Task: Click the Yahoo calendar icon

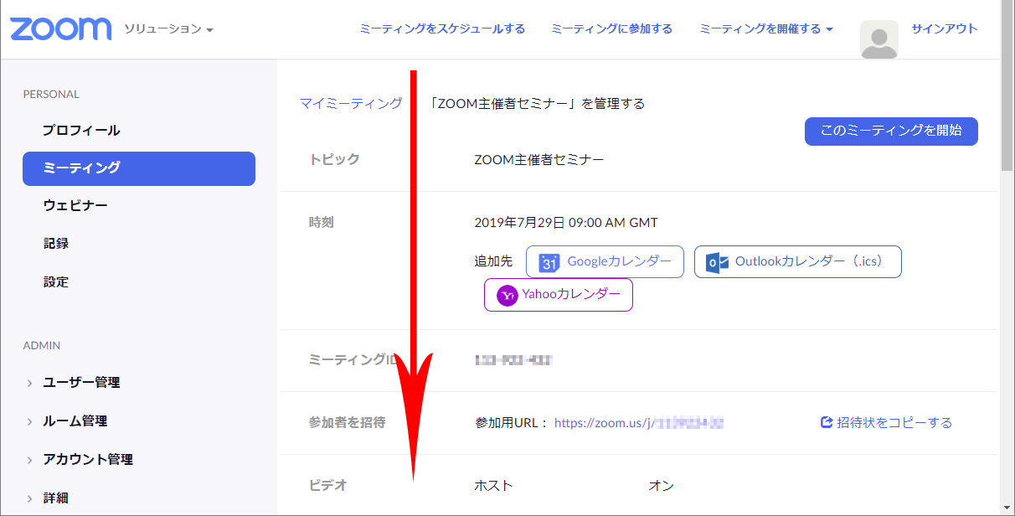Action: 507,296
